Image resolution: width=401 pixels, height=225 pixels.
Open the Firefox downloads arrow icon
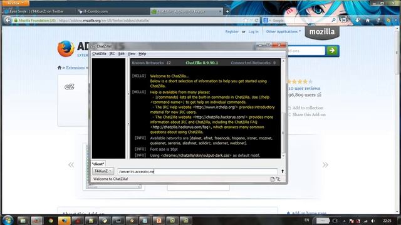[357, 21]
